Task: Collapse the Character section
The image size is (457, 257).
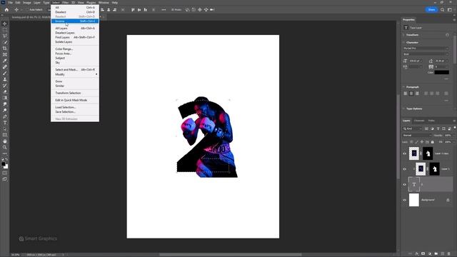Action: coord(403,42)
